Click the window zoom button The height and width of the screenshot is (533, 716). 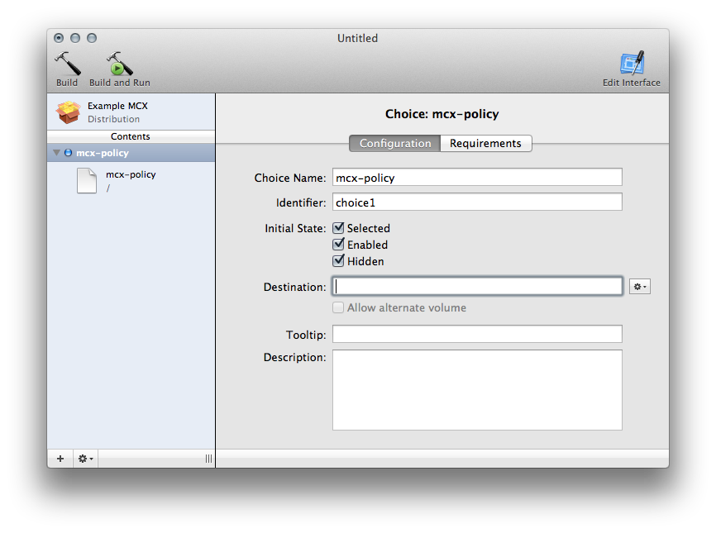point(92,38)
